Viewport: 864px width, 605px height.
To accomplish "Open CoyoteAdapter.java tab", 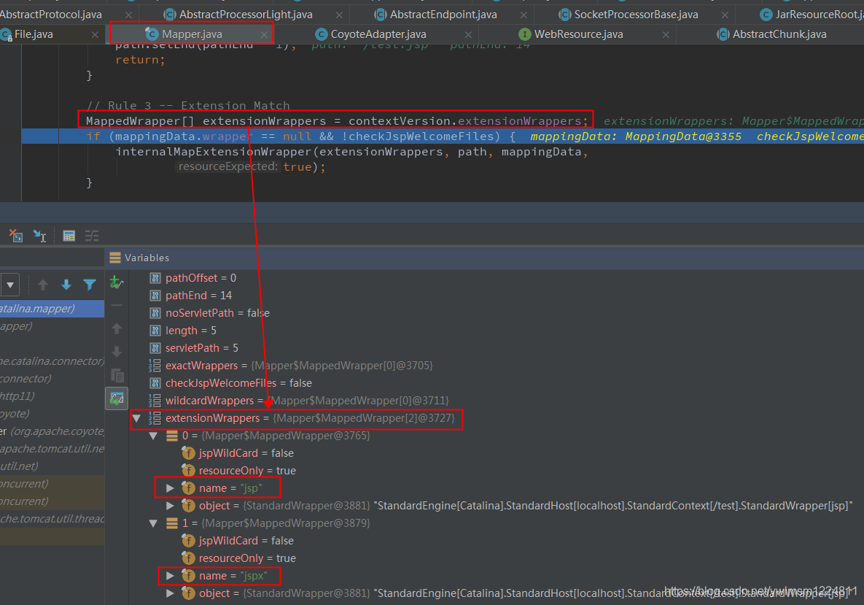I will [x=378, y=34].
